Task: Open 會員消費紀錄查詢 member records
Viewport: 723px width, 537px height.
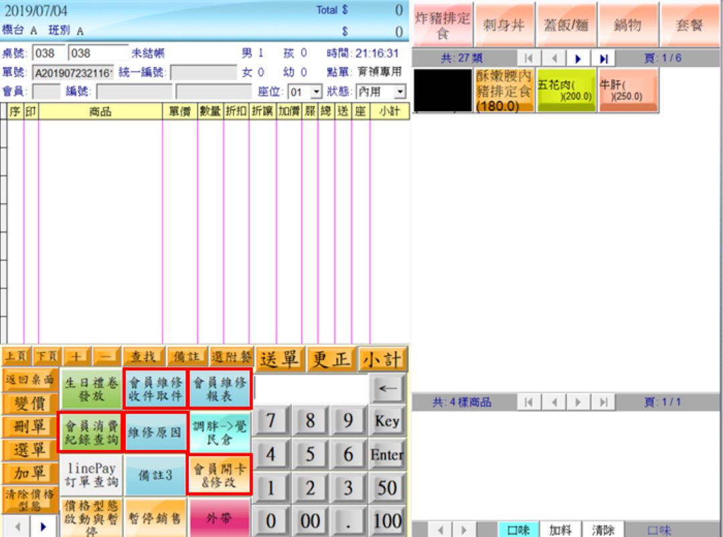Action: coord(91,433)
